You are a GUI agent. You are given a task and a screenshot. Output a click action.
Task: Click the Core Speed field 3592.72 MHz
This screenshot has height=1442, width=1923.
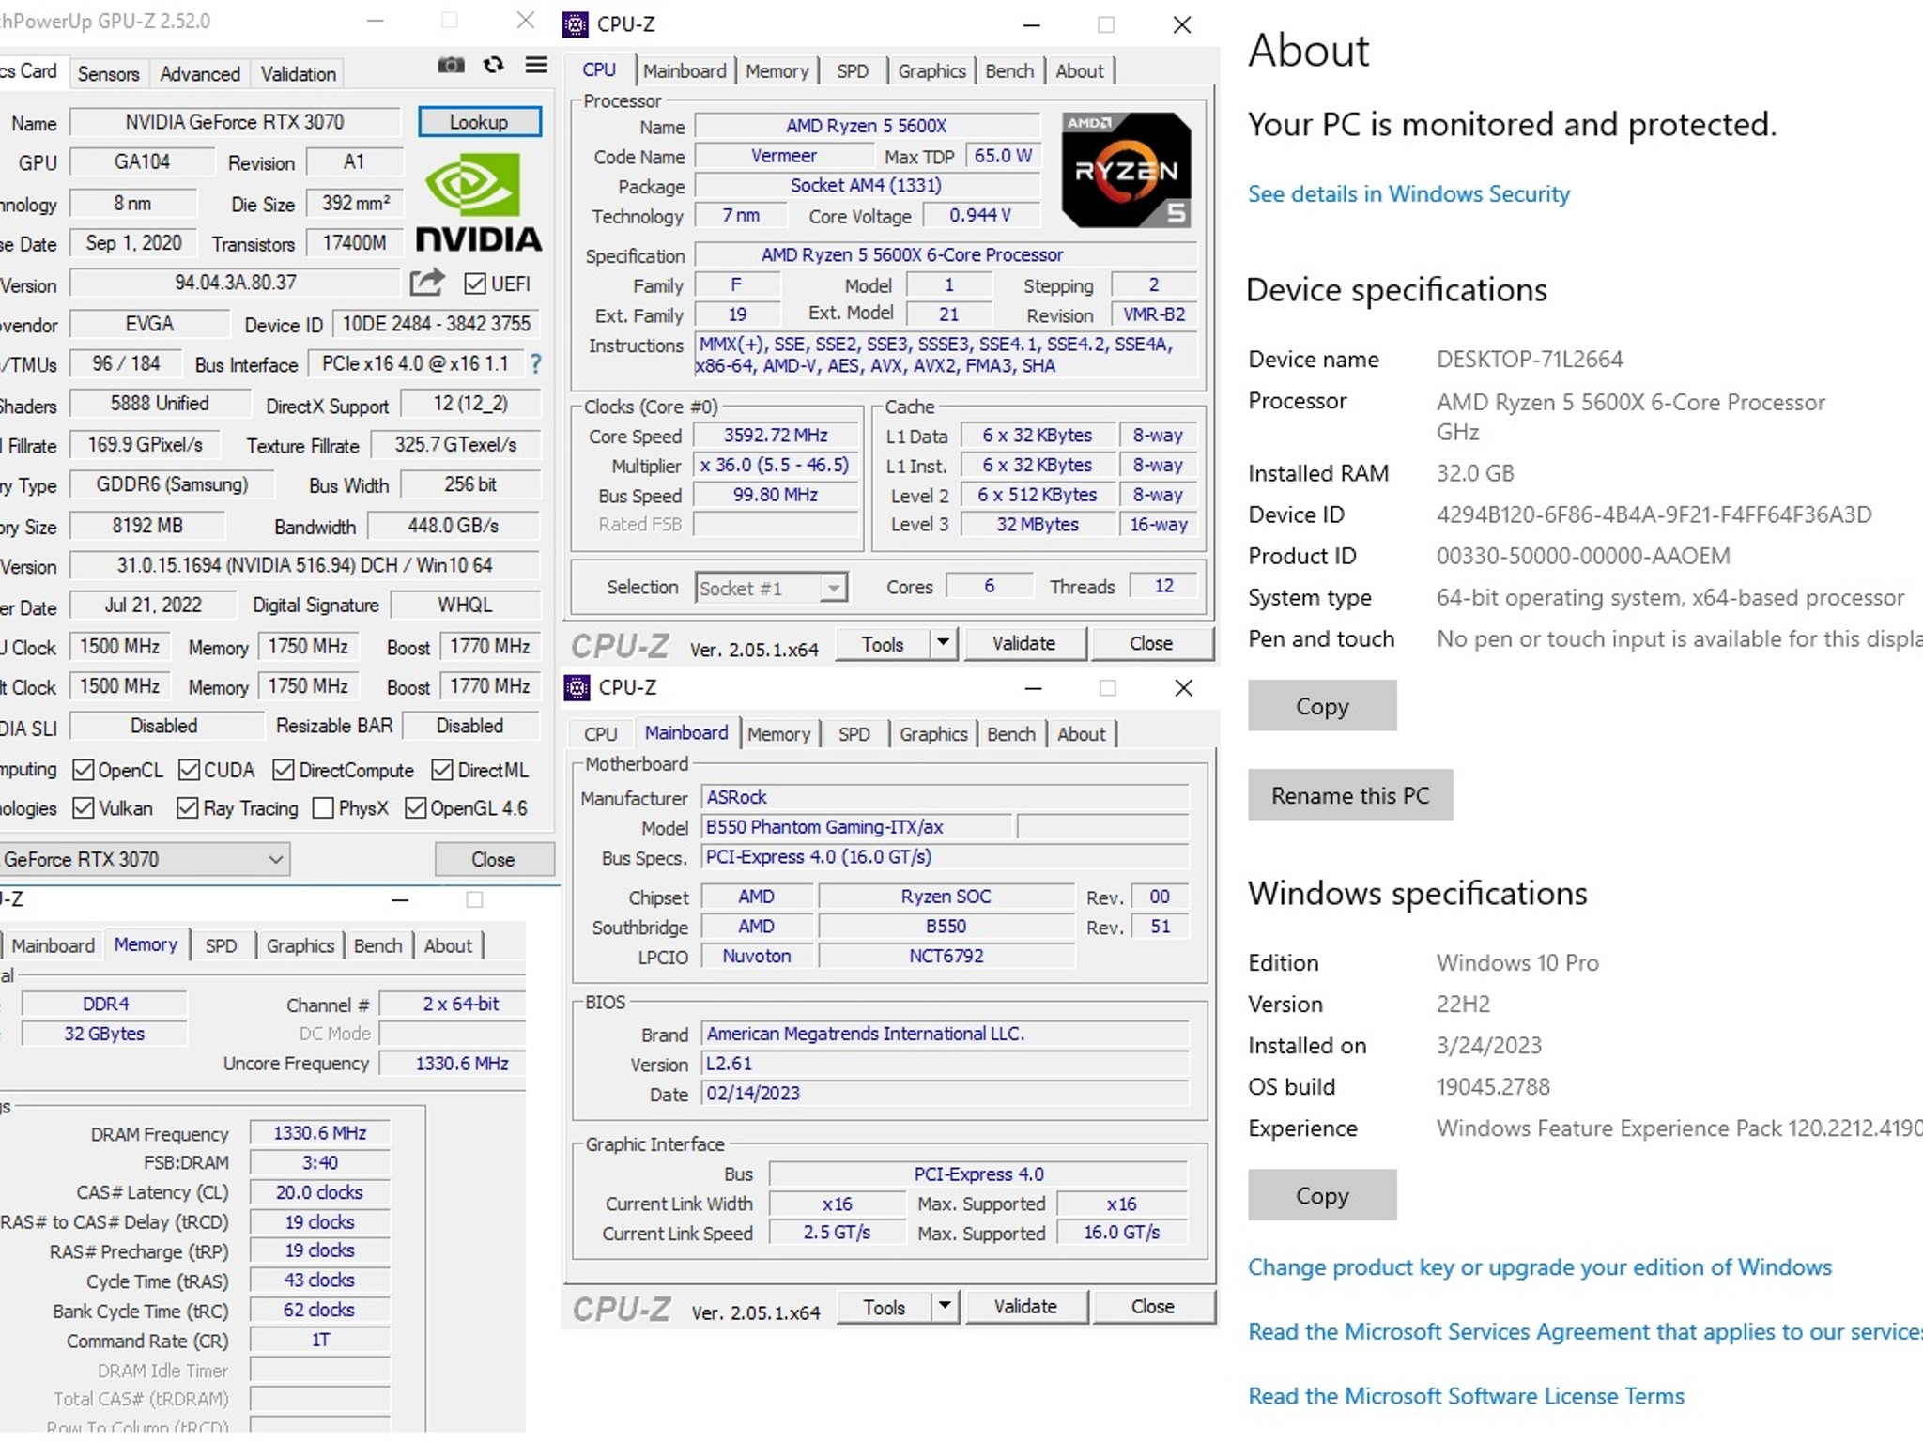776,436
